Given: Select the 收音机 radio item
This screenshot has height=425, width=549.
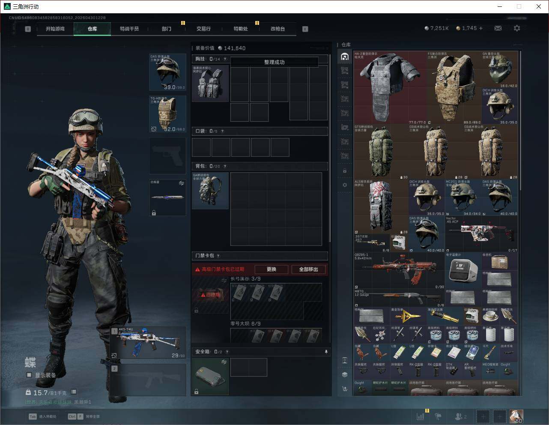Looking at the screenshot, I should 500,261.
